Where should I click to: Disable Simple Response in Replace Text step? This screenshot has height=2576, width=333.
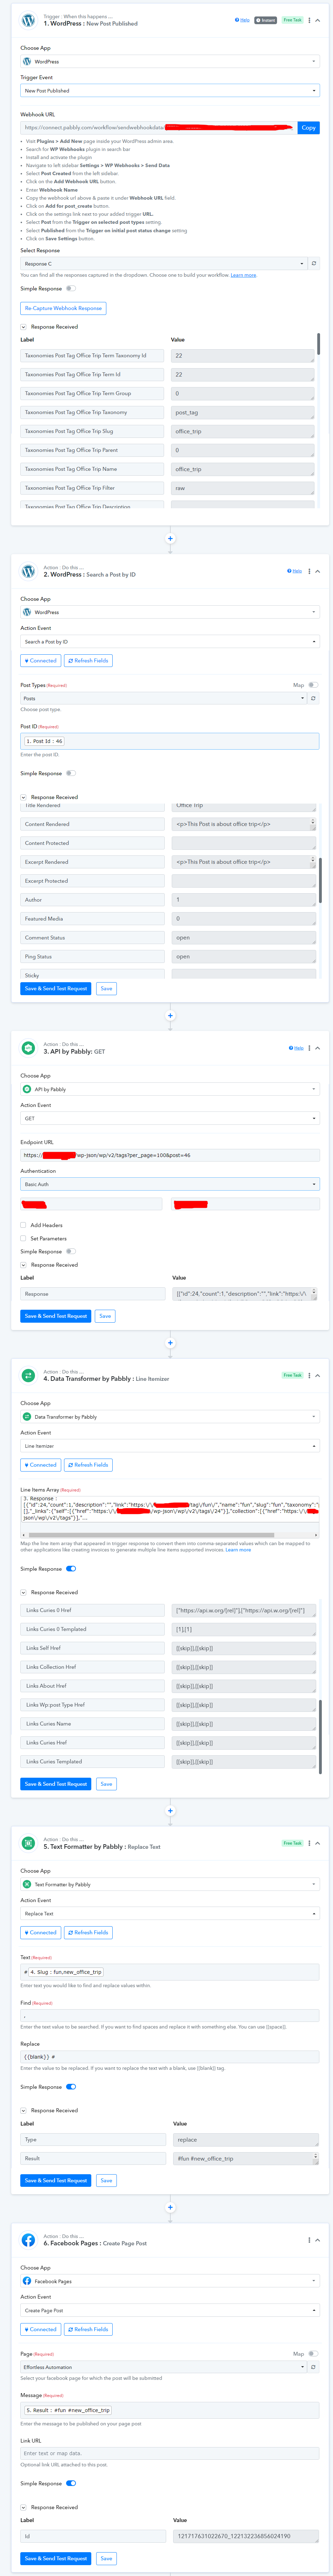(71, 2087)
